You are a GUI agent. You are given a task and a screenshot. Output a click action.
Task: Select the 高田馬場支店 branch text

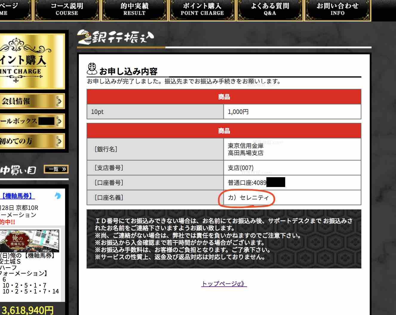[245, 153]
